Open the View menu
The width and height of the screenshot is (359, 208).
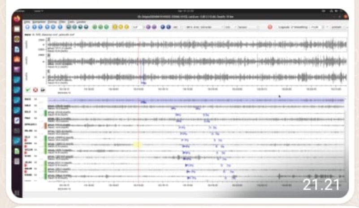tap(27, 21)
